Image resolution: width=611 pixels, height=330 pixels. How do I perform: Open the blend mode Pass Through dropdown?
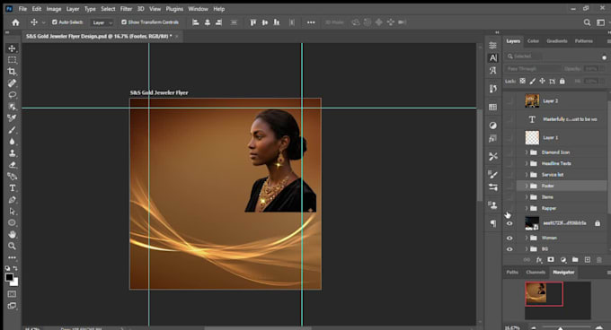[x=532, y=69]
